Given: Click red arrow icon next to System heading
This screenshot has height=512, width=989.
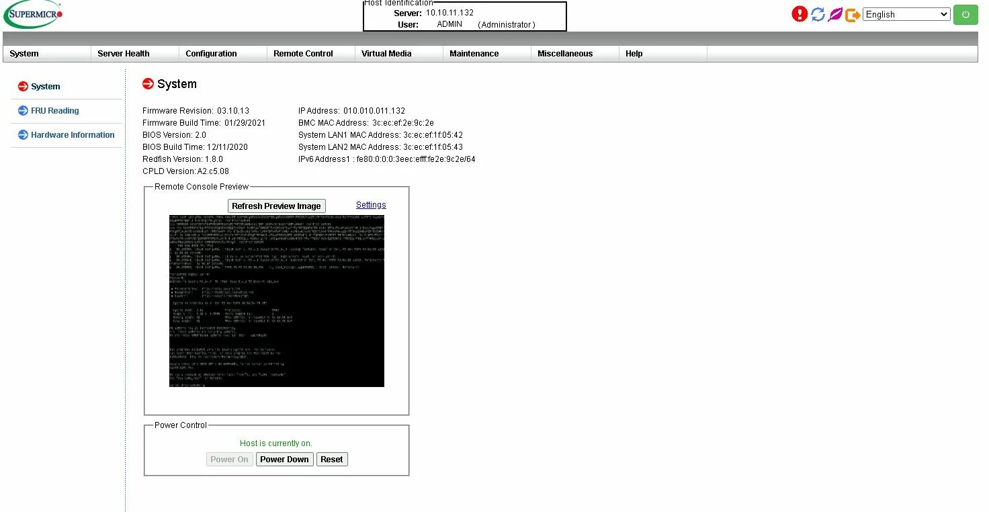Looking at the screenshot, I should [148, 84].
